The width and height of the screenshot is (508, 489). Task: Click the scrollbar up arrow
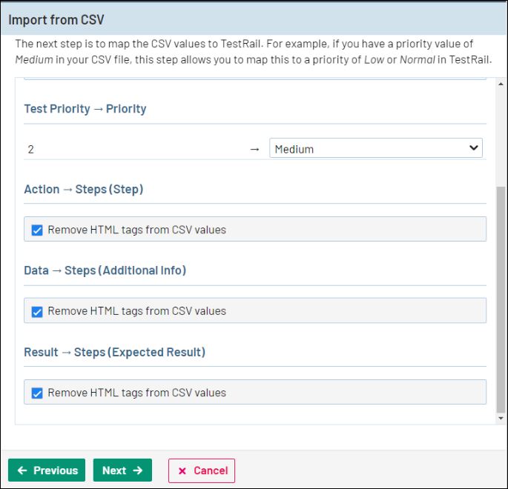[x=501, y=84]
